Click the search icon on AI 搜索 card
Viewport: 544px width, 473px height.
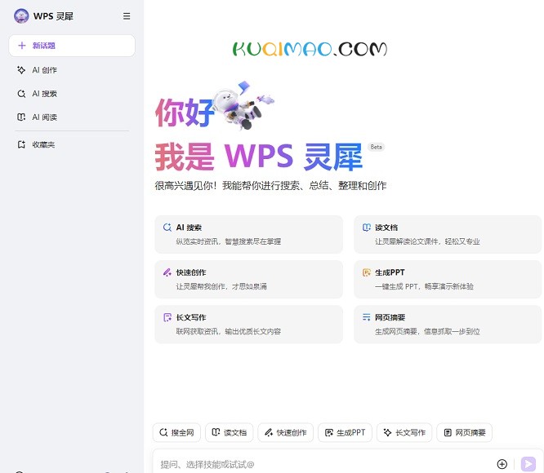tap(167, 228)
